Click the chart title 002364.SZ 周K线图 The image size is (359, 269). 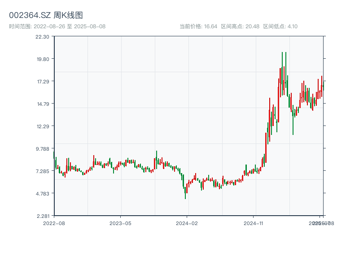(x=46, y=15)
